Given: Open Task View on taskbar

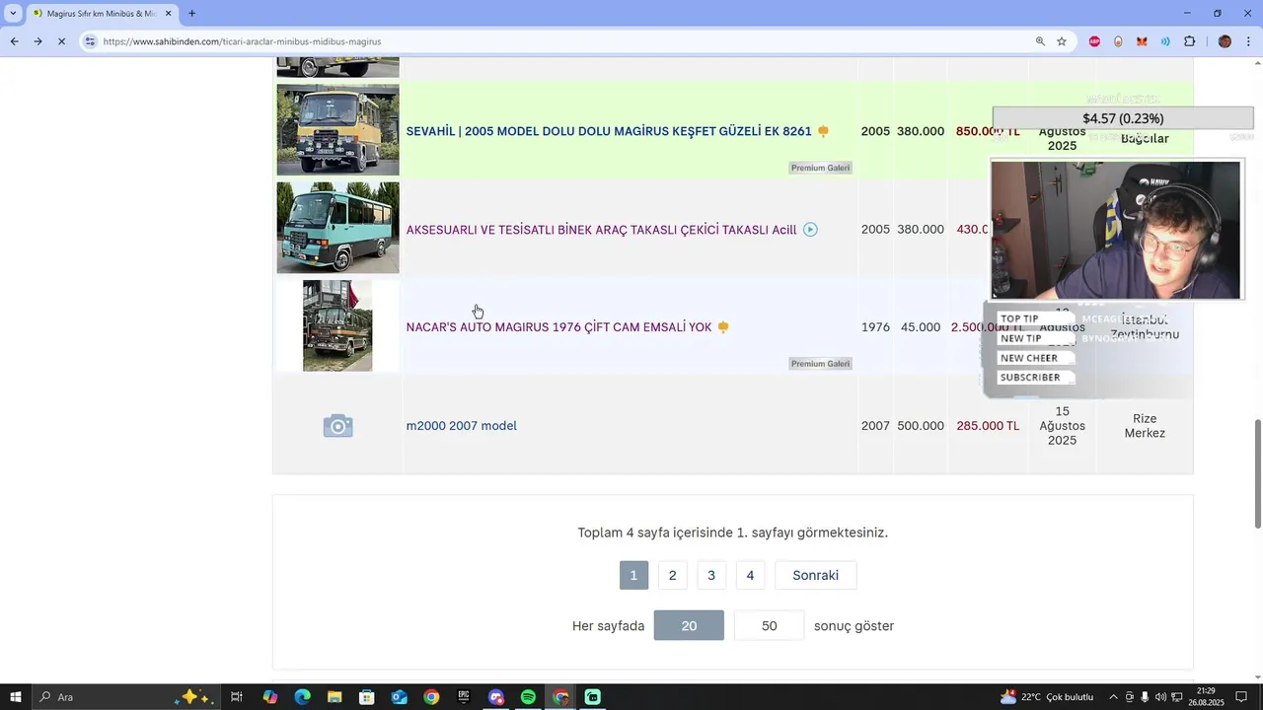Looking at the screenshot, I should tap(237, 697).
